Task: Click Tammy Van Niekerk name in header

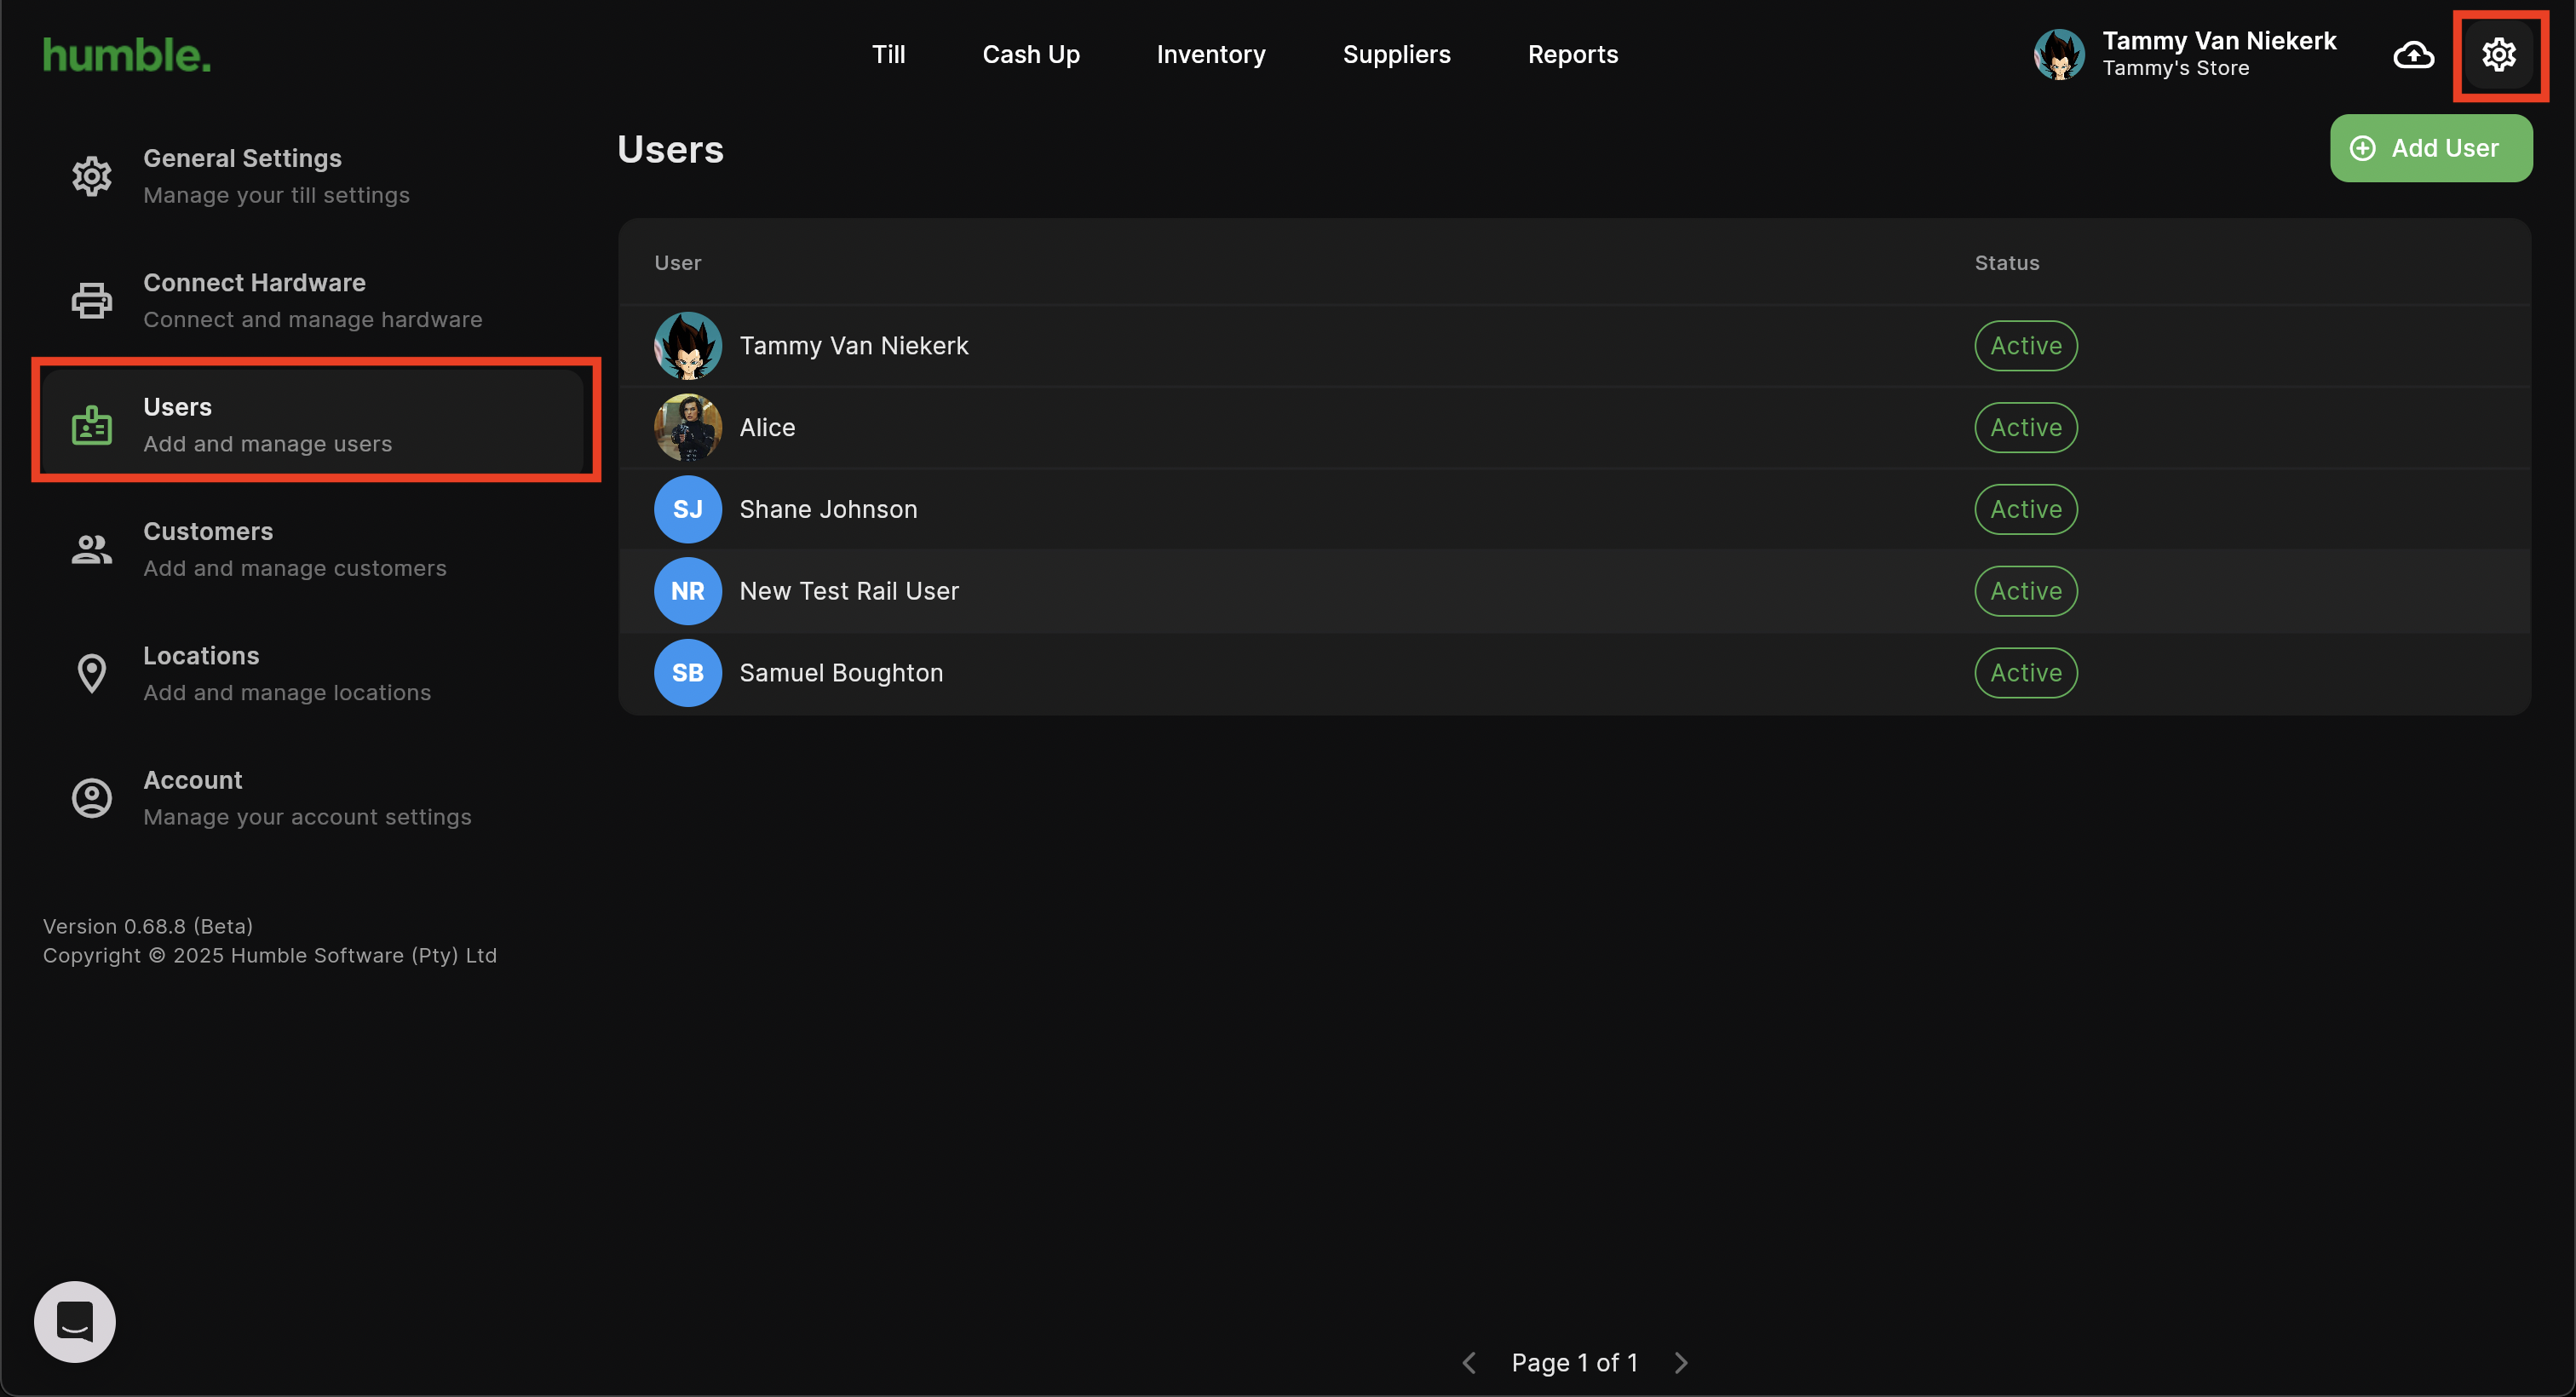Action: click(2219, 41)
